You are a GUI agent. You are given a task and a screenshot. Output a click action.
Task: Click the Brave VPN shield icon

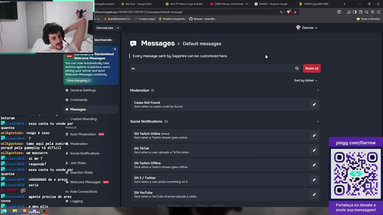tap(373, 12)
